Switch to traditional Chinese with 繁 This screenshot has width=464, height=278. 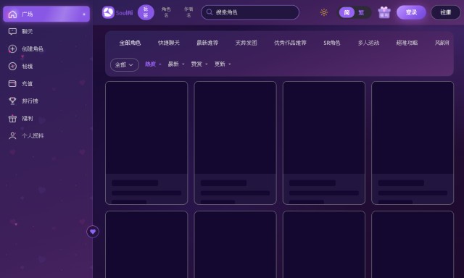361,12
